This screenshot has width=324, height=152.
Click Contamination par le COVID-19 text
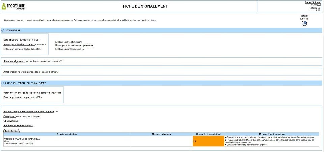click(19, 143)
